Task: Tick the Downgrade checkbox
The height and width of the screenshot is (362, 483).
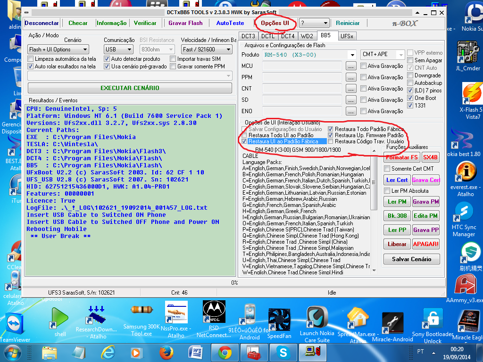Action: (x=410, y=75)
